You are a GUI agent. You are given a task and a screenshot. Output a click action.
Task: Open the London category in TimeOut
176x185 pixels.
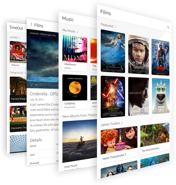(15, 37)
